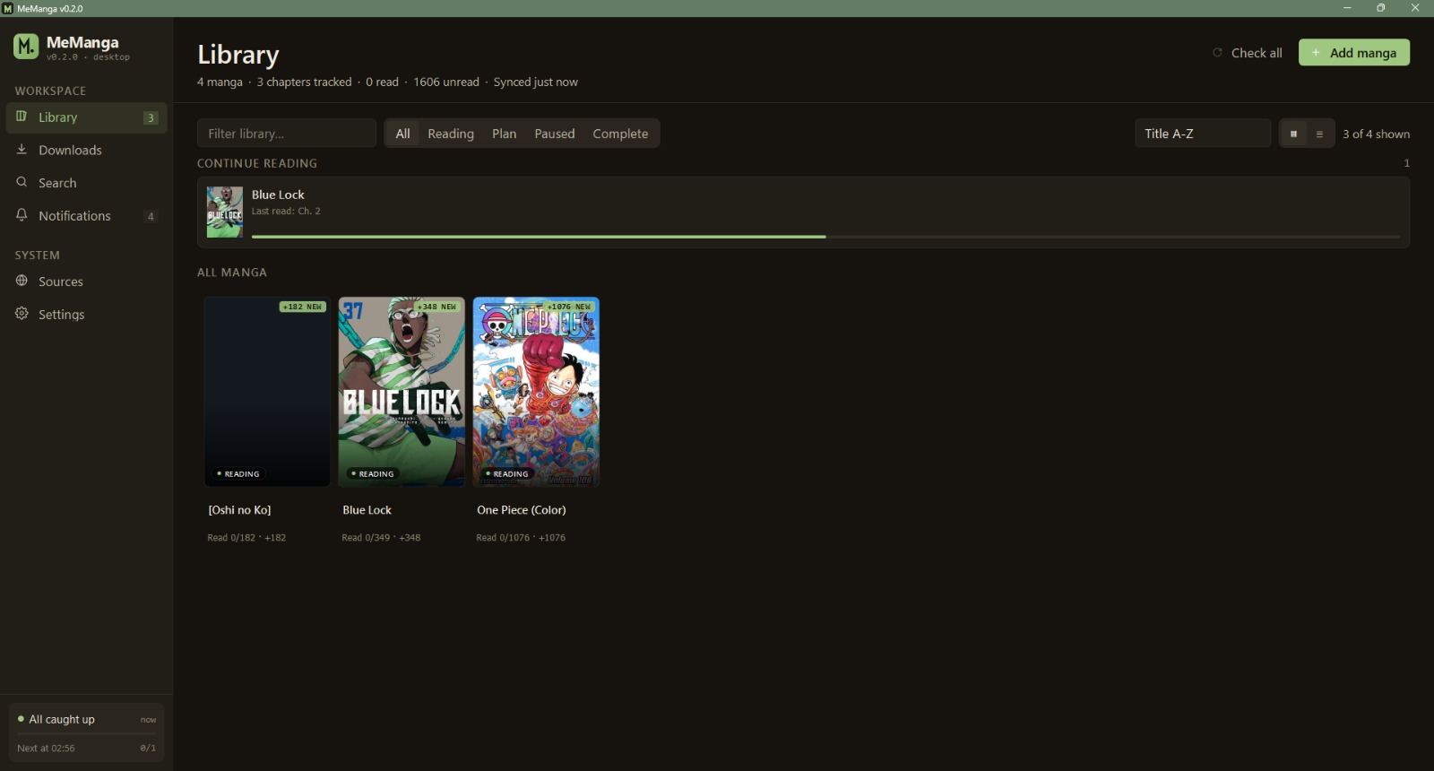Click the Last read: Ch. 2 text
The image size is (1434, 771).
tap(286, 212)
